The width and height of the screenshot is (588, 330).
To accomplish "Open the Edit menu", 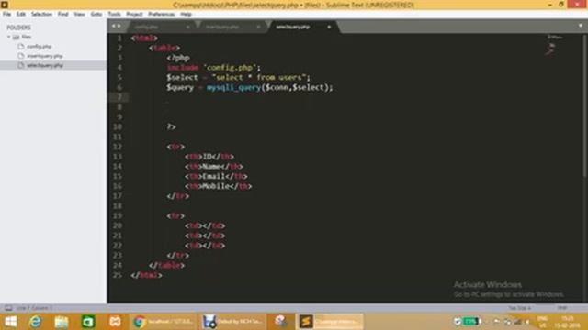I will pos(20,15).
